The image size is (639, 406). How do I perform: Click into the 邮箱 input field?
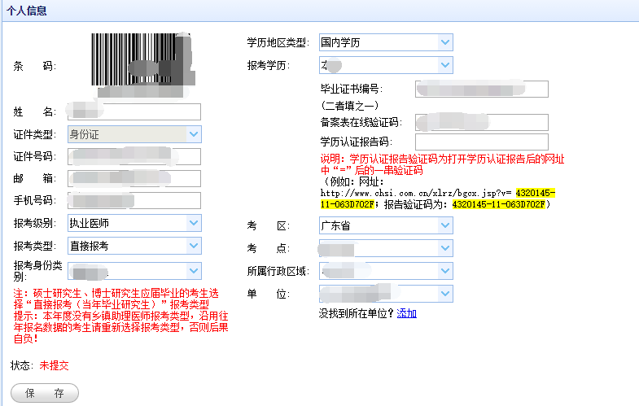[134, 178]
